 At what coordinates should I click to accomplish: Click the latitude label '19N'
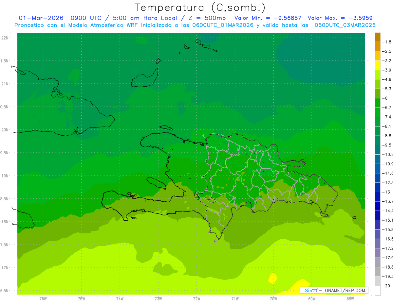[x=6, y=176]
